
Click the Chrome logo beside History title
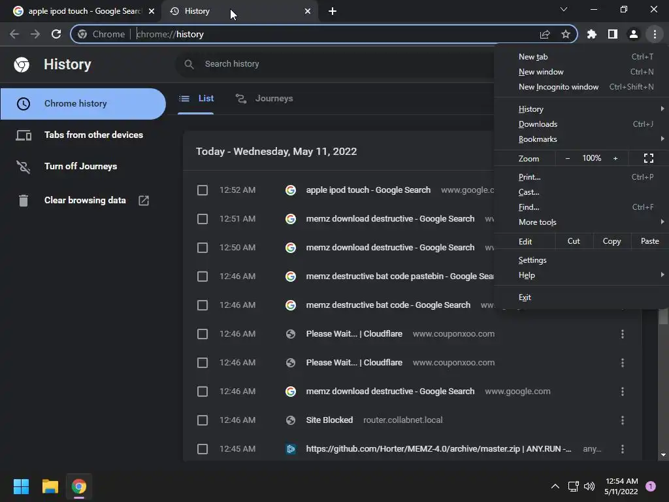(x=22, y=65)
